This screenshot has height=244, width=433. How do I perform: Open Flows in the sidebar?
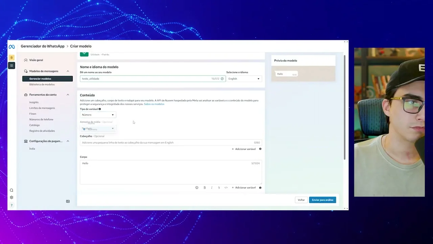tap(33, 114)
